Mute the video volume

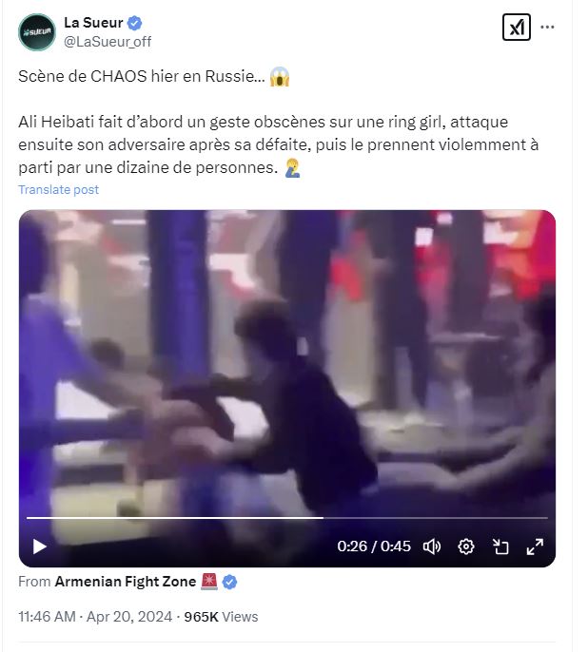pos(432,547)
